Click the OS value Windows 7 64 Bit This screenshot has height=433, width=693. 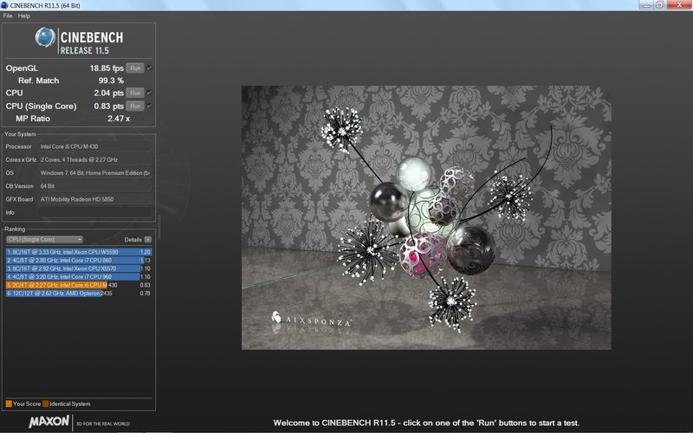click(x=95, y=172)
